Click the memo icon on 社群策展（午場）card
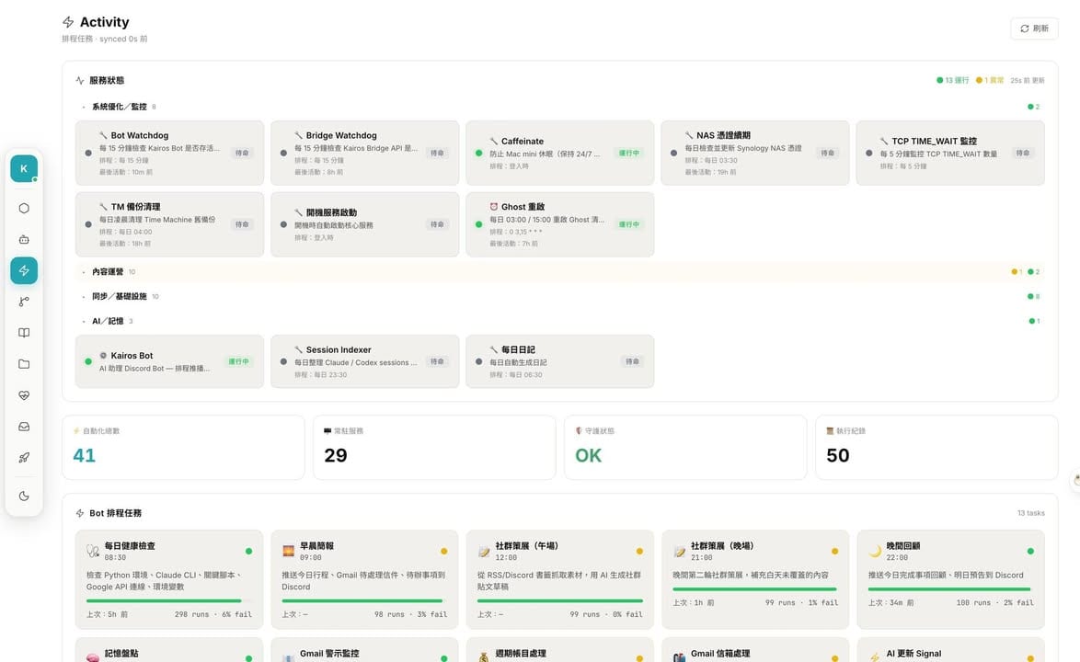Viewport: 1080px width, 662px height. 484,551
